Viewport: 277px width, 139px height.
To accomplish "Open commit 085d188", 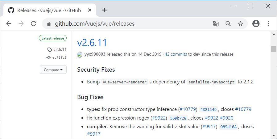I will (x=229, y=127).
